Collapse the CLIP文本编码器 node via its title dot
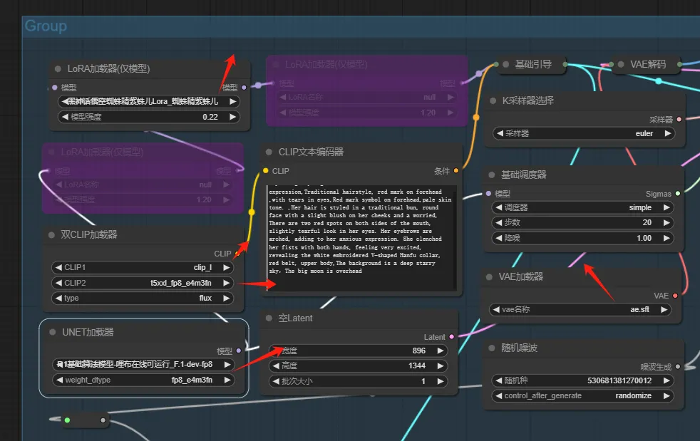 click(x=269, y=152)
